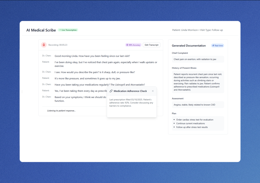This screenshot has width=260, height=183.
Task: Click the accuracy indicator icon beside 98%
Action: coord(128,45)
